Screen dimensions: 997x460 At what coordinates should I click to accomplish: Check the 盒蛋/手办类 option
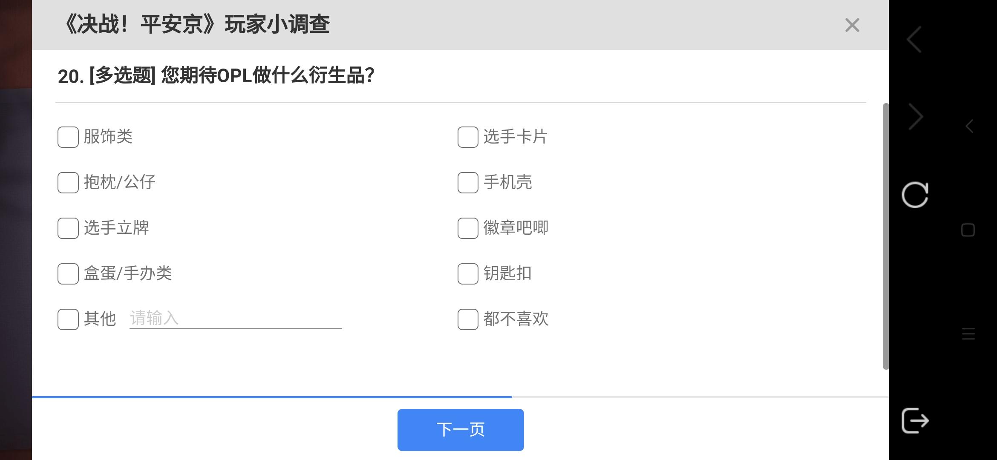tap(68, 274)
